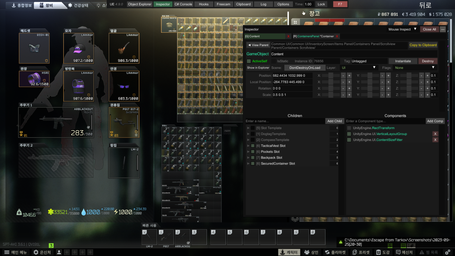
Task: Select the pipe item in the 얼굴 slot
Action: [x=124, y=48]
